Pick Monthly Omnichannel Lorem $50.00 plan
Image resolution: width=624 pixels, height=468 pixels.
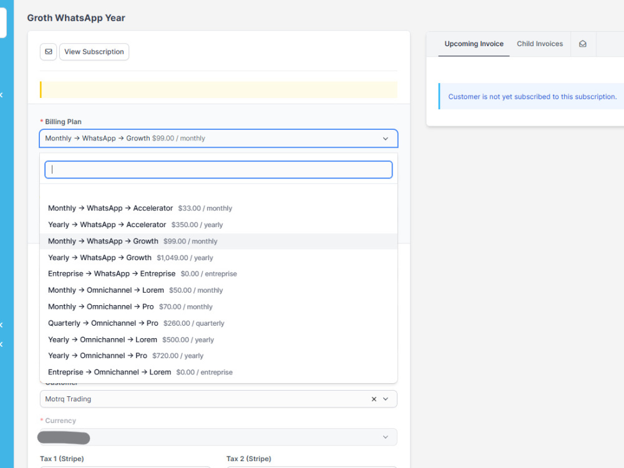click(x=218, y=290)
